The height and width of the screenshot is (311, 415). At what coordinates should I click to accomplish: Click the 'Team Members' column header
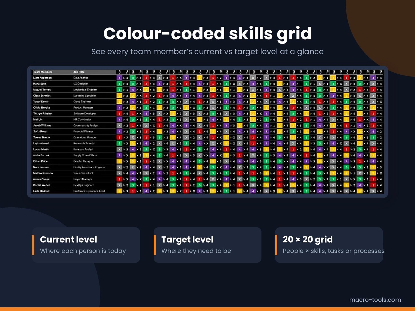pos(43,72)
